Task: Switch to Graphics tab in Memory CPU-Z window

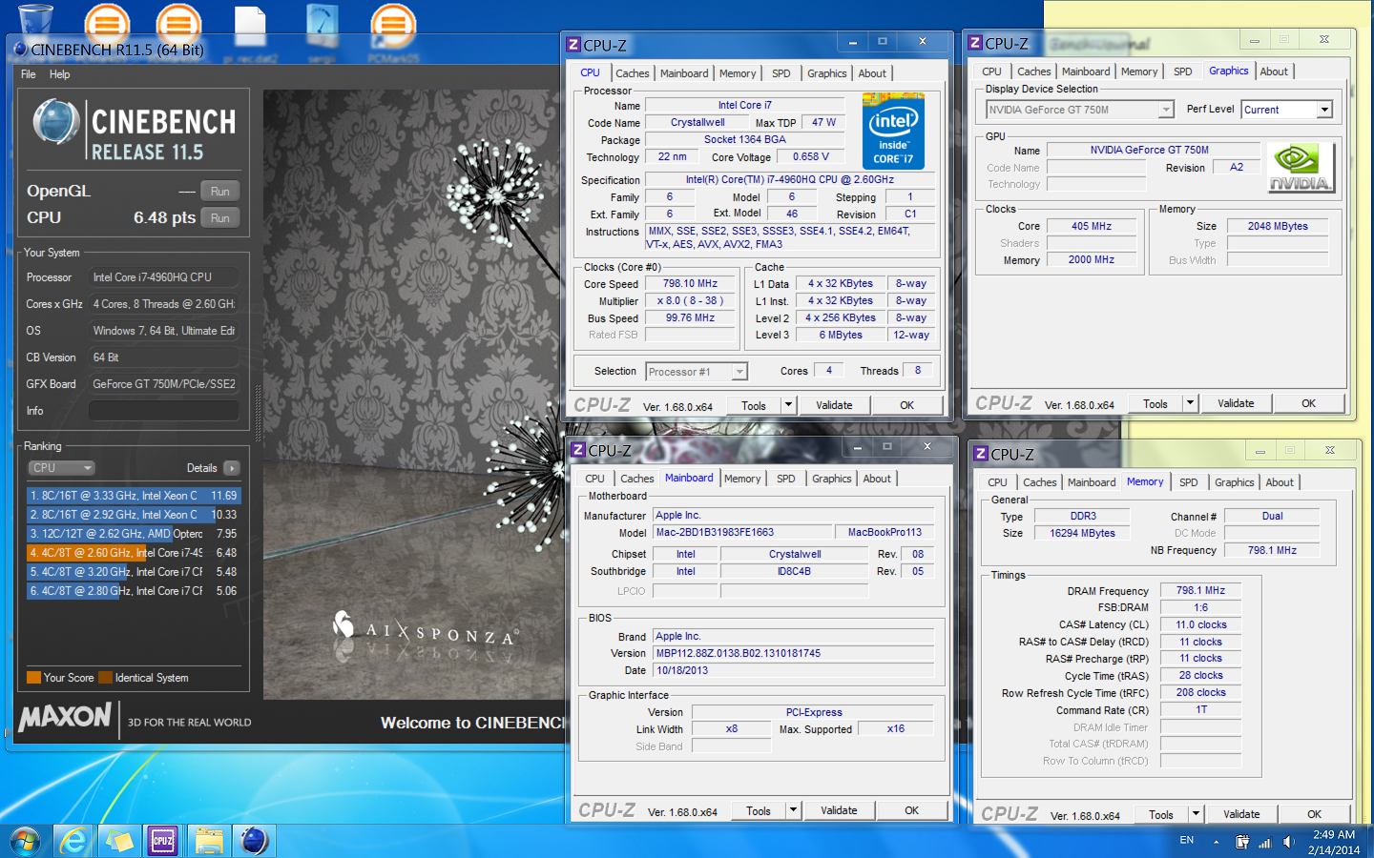Action: (x=1234, y=482)
